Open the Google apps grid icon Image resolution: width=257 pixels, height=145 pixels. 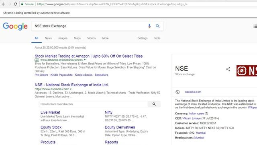point(255,26)
